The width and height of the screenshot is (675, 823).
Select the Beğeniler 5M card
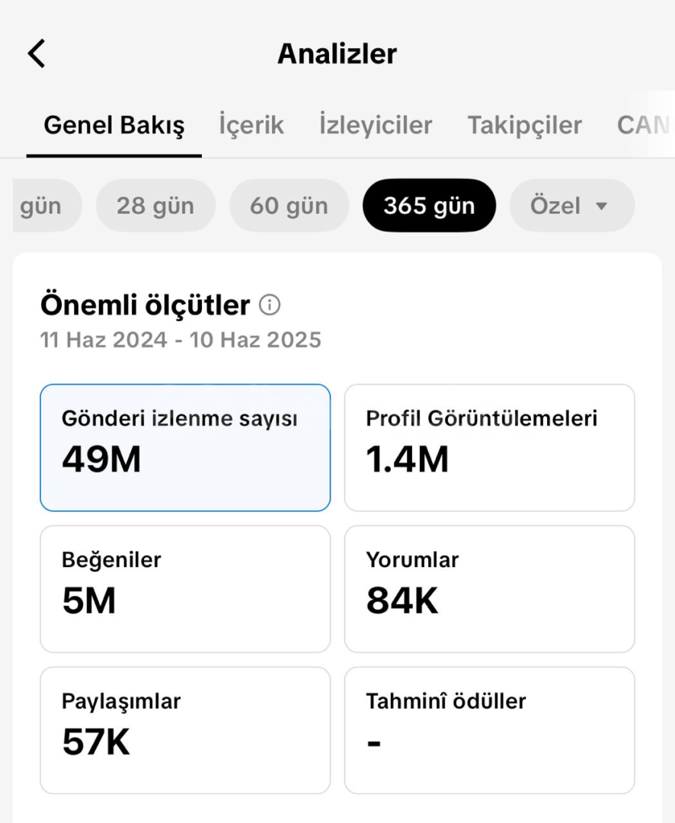coord(185,589)
